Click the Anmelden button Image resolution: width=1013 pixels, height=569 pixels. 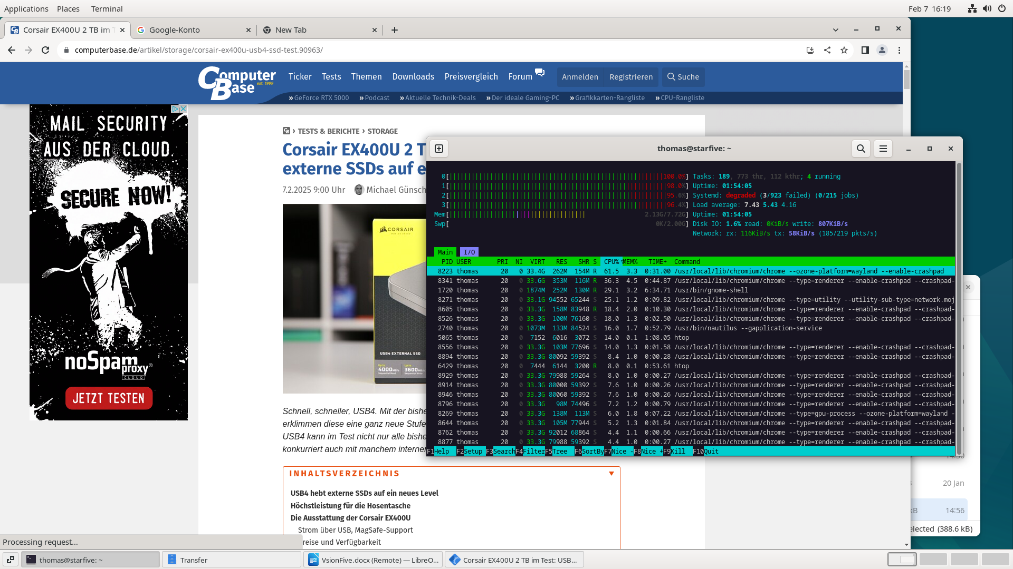tap(580, 77)
